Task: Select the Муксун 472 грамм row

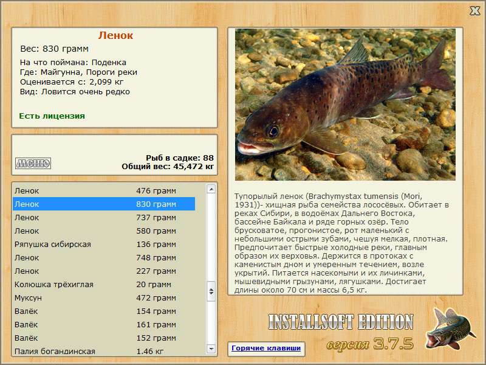Action: (x=104, y=297)
